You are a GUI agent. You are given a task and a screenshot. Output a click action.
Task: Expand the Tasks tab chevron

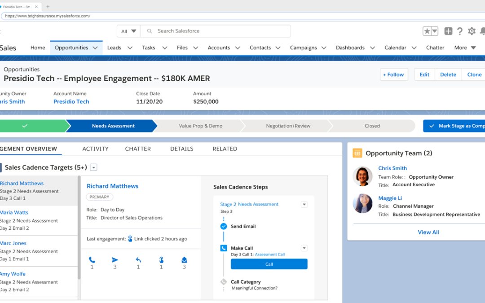coord(164,48)
